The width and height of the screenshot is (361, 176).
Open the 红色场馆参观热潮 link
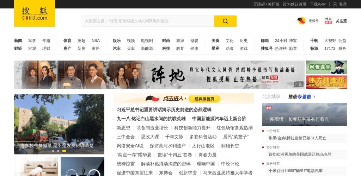pos(234,128)
